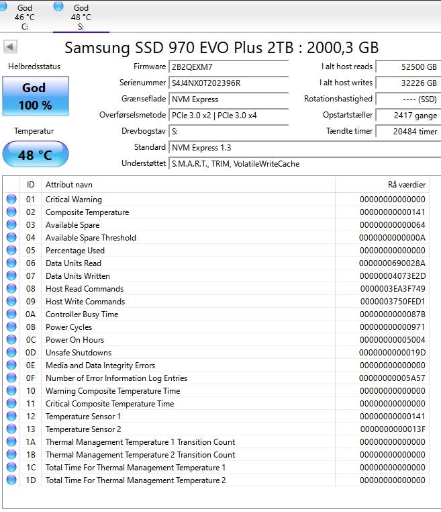The width and height of the screenshot is (441, 512).
Task: Click the status orb for Critical Warning
Action: point(11,199)
